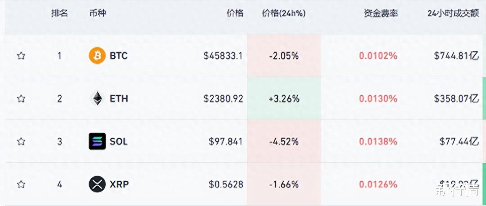Viewport: 486px width, 206px height.
Task: Open the BTC coin name link
Action: click(119, 56)
